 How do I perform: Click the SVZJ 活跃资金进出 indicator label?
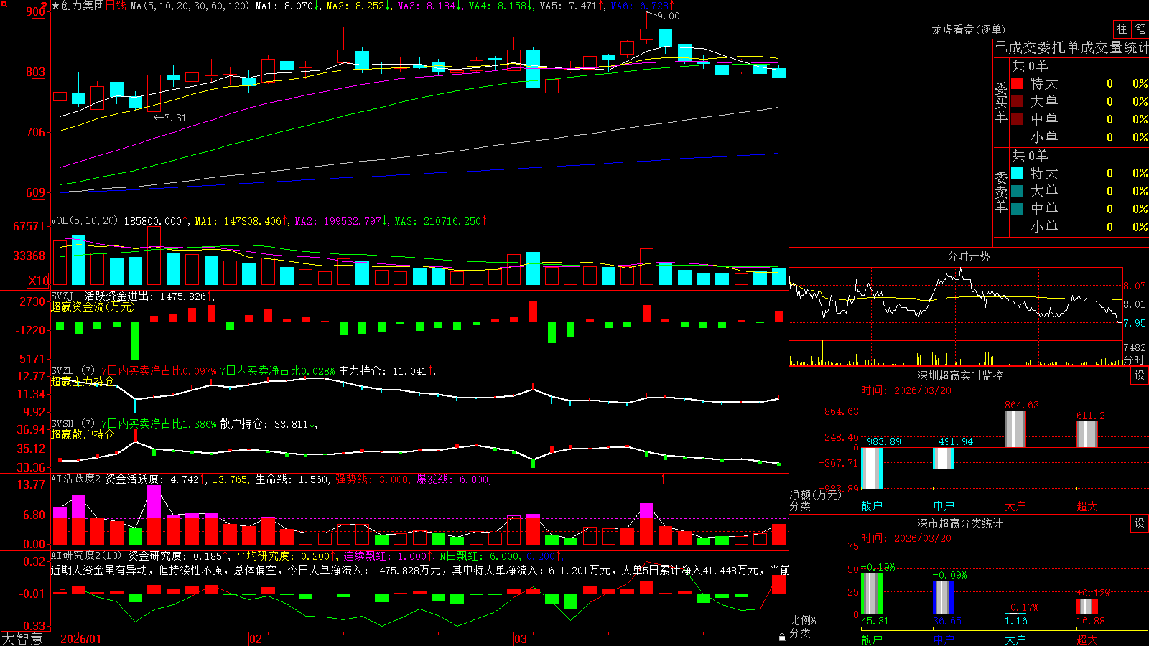pyautogui.click(x=101, y=296)
